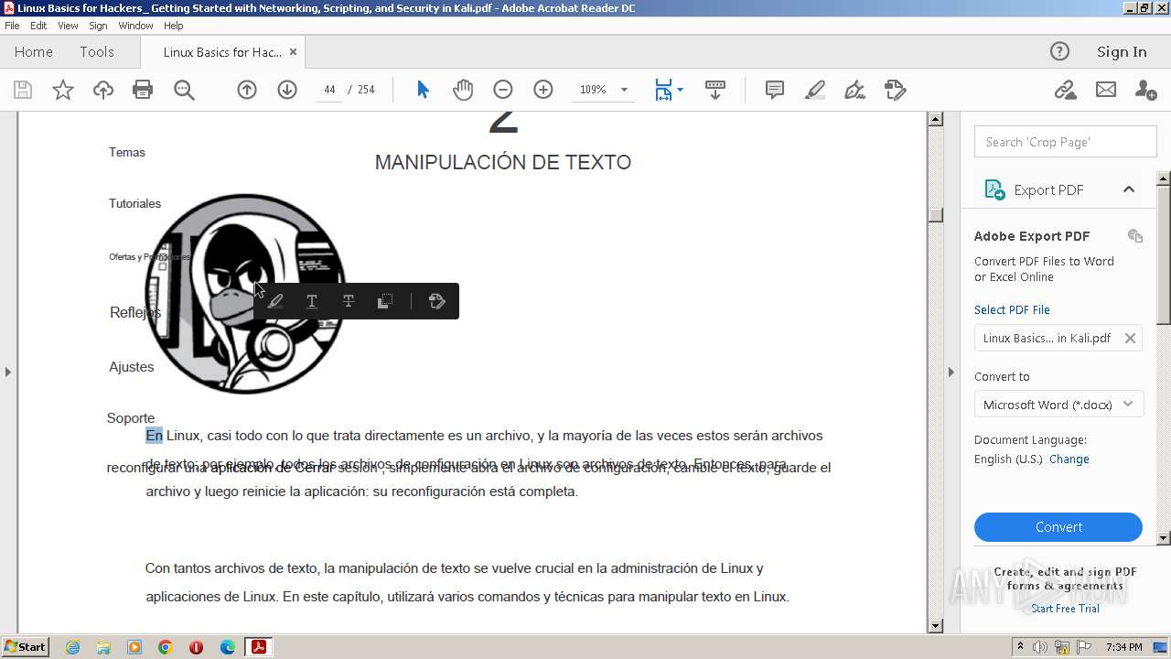Screen dimensions: 1171x659
Task: Activate the selection arrow tool
Action: coord(423,90)
